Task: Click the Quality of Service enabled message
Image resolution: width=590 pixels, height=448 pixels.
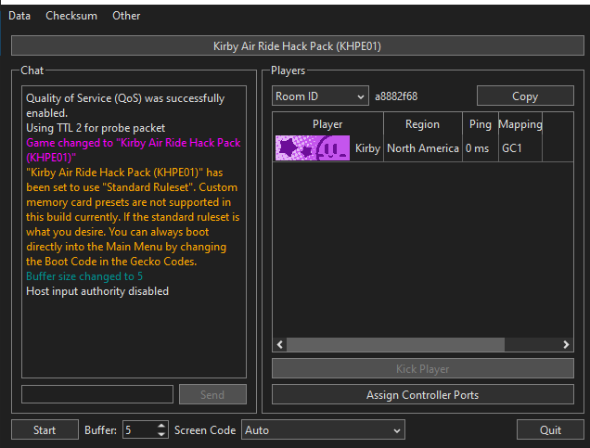Action: click(x=125, y=106)
